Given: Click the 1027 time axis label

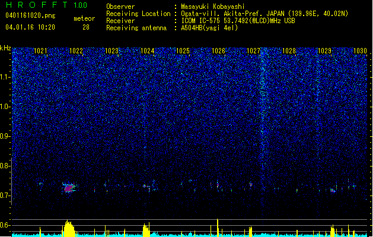Looking at the screenshot, I should (x=254, y=51).
